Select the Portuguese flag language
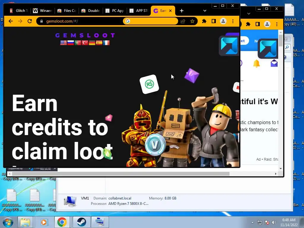Screen dimensions: 304x228 [x=78, y=43]
